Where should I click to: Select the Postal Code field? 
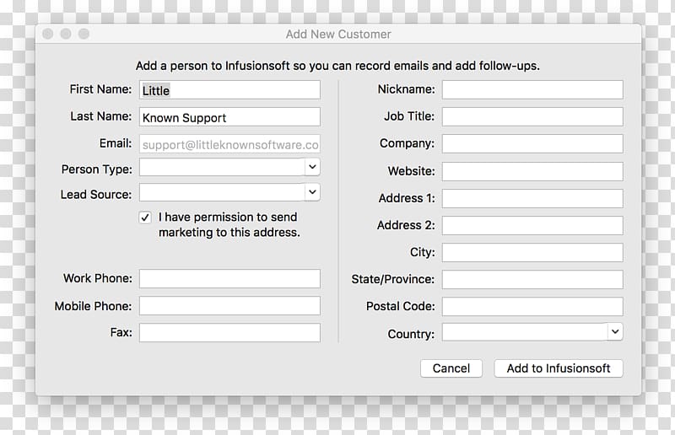coord(532,307)
